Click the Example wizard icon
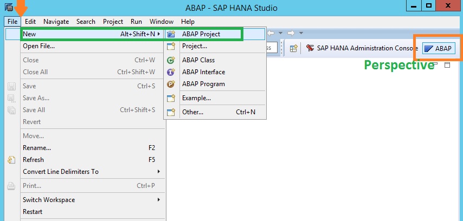 171,98
